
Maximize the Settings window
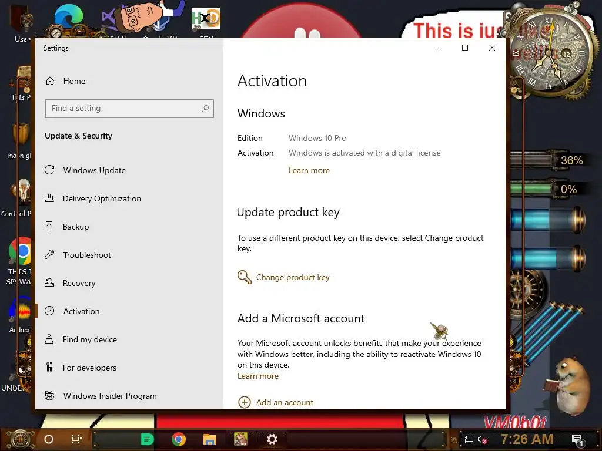click(x=465, y=48)
